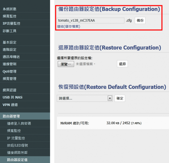Viewport: 169px width, 163px height.
Task: Click the 恢復預設值 heading
Action: tap(112, 87)
